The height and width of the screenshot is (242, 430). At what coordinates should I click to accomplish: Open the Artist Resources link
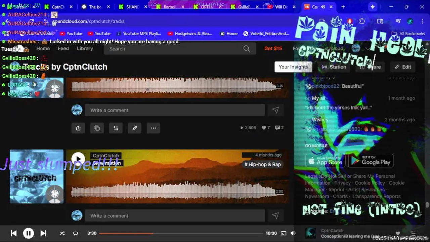tap(366, 190)
